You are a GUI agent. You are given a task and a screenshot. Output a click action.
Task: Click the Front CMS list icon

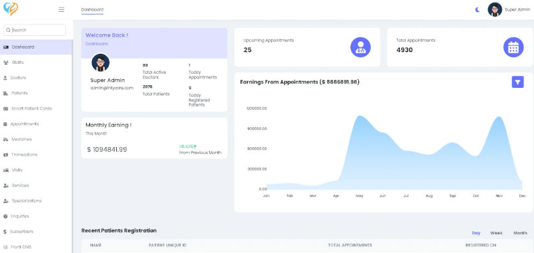tap(5, 247)
